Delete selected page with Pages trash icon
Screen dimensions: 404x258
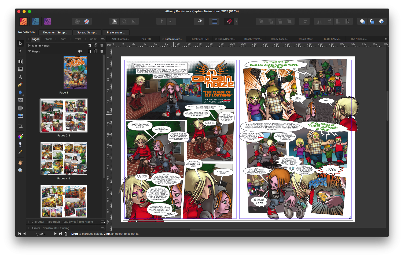[102, 51]
